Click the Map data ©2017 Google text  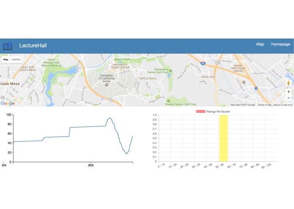[243, 105]
